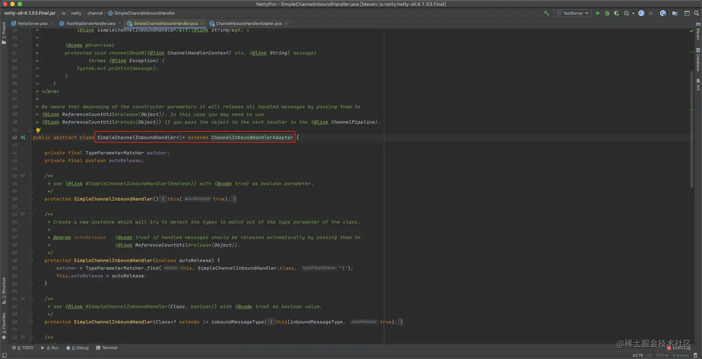
Task: Close the ChannelInboundHandlerAdapter.java tab
Action: click(x=286, y=23)
